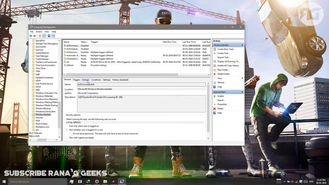Toggle the Show/Hide Console Tree toolbar icon
329x185 pixels.
tap(44, 36)
